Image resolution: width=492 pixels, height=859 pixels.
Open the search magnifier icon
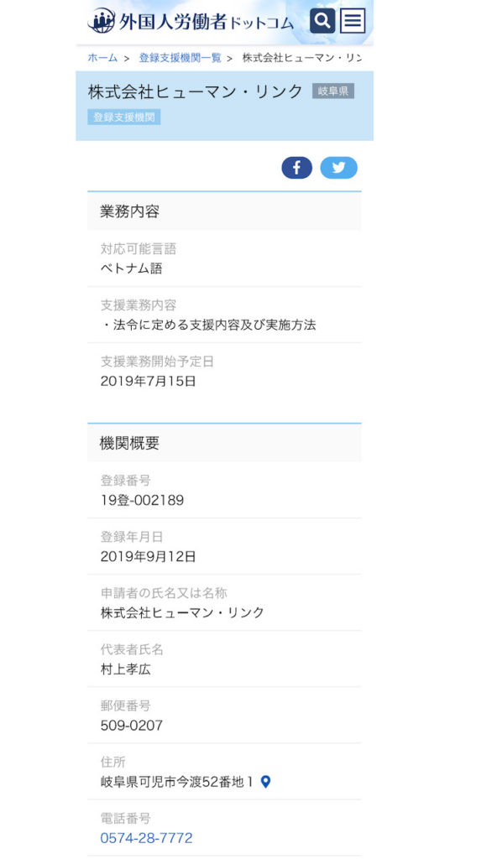(x=322, y=21)
